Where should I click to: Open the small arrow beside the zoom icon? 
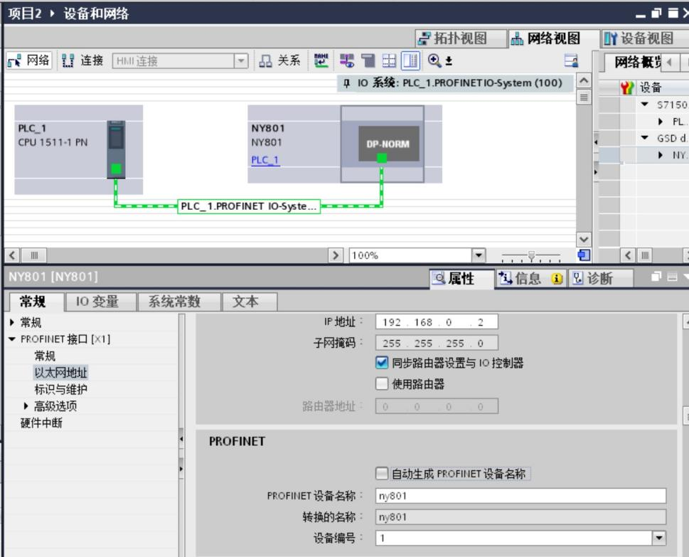[x=449, y=60]
